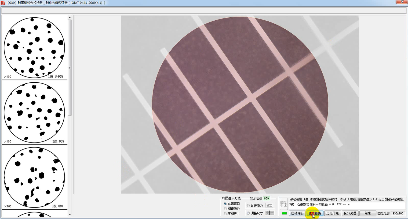408x219 pixels.
Task: Select the 充满窗口 fill window option
Action: (225, 204)
